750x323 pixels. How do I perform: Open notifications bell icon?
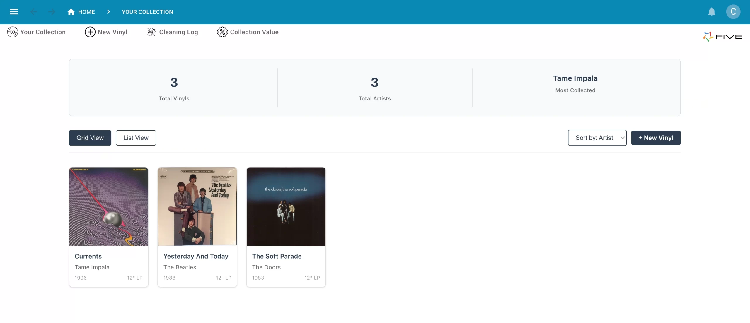[x=712, y=12]
